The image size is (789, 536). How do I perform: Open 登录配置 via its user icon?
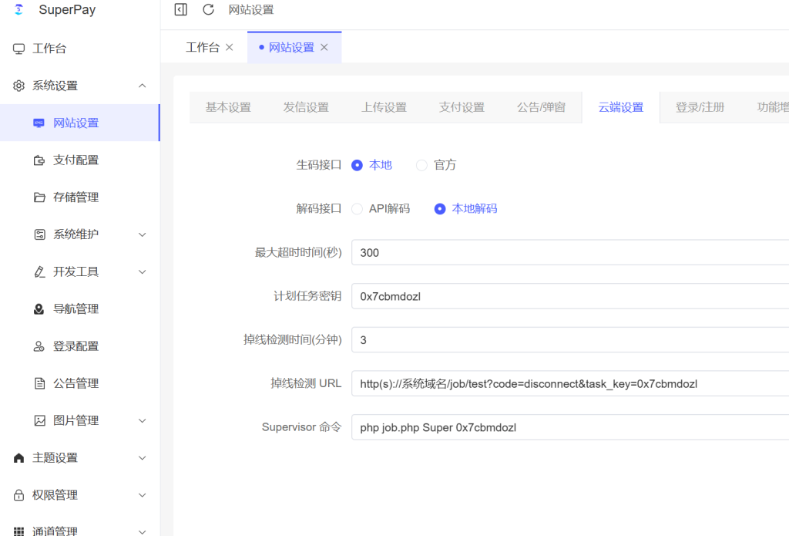39,346
